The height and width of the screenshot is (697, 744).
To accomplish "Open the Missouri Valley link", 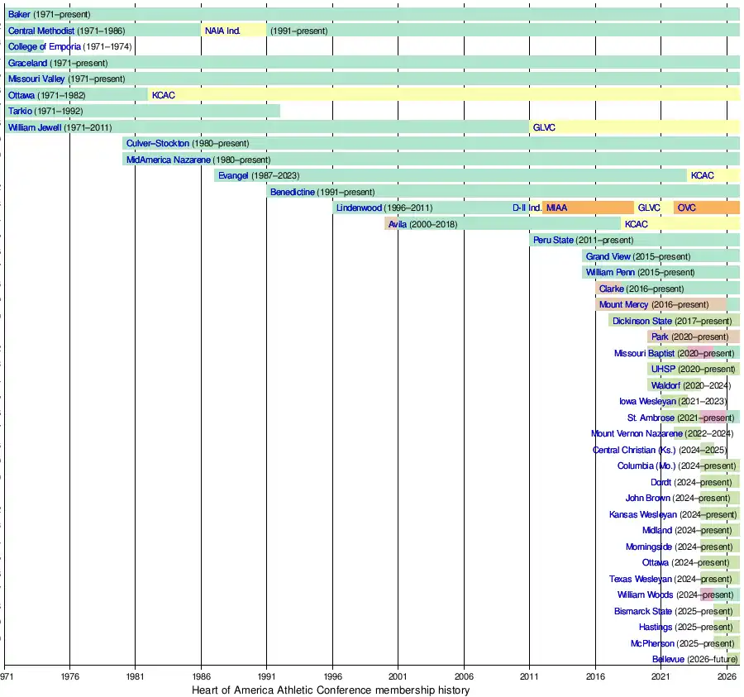I will pos(36,79).
